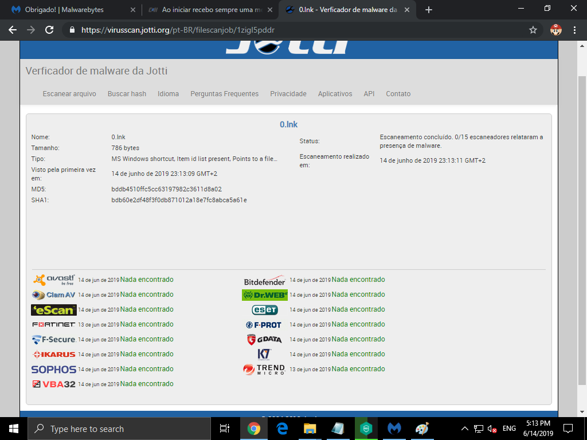The width and height of the screenshot is (587, 440).
Task: Click the ClamAV scanner logo
Action: click(54, 295)
